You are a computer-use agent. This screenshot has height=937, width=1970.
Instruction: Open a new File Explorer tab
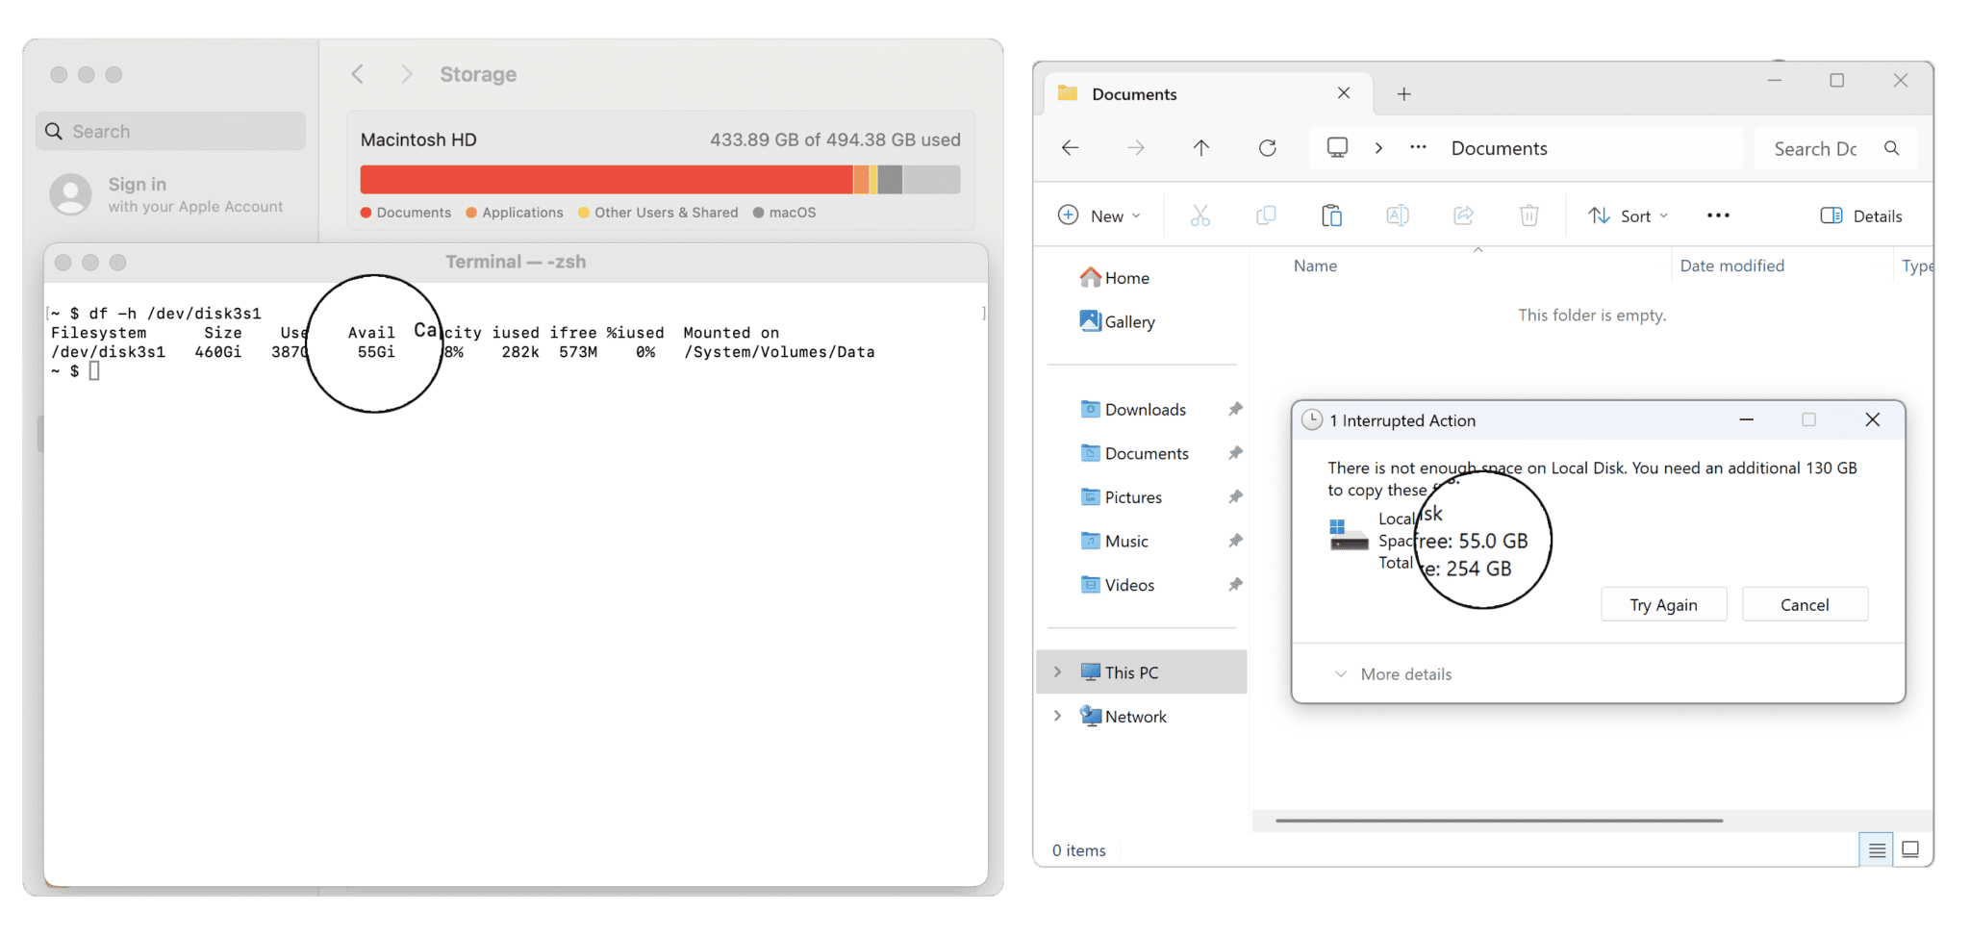(1403, 93)
